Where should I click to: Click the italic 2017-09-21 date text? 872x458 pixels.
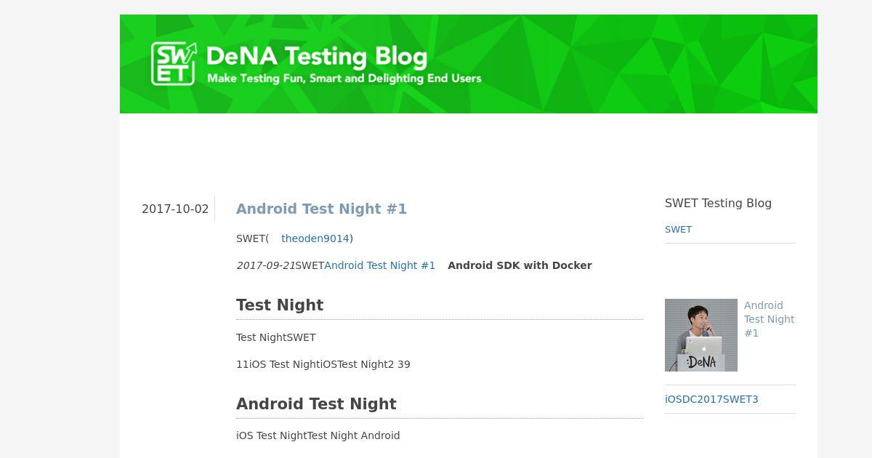click(265, 265)
